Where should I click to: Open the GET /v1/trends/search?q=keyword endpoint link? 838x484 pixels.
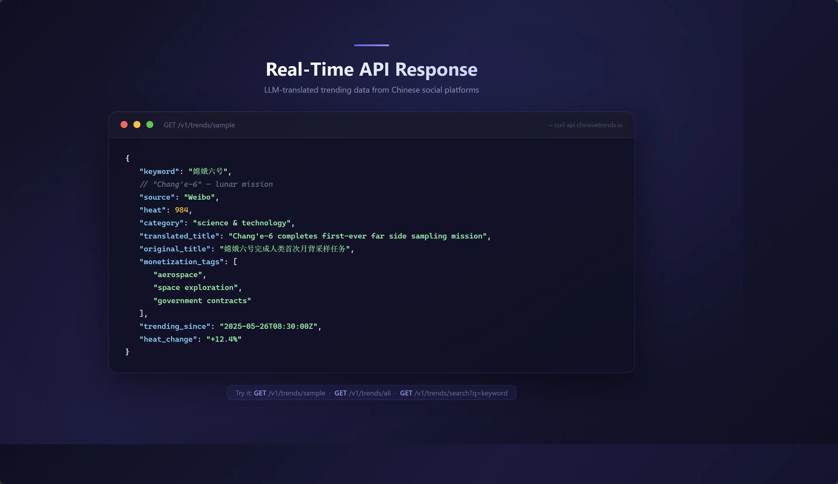tap(454, 393)
